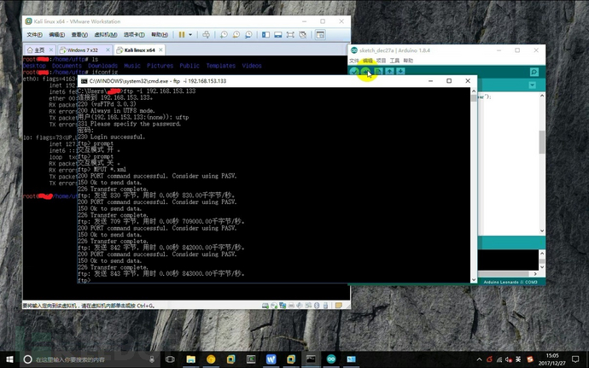Screen dimensions: 589x368
Task: Open File Explorer from the taskbar
Action: click(x=191, y=359)
